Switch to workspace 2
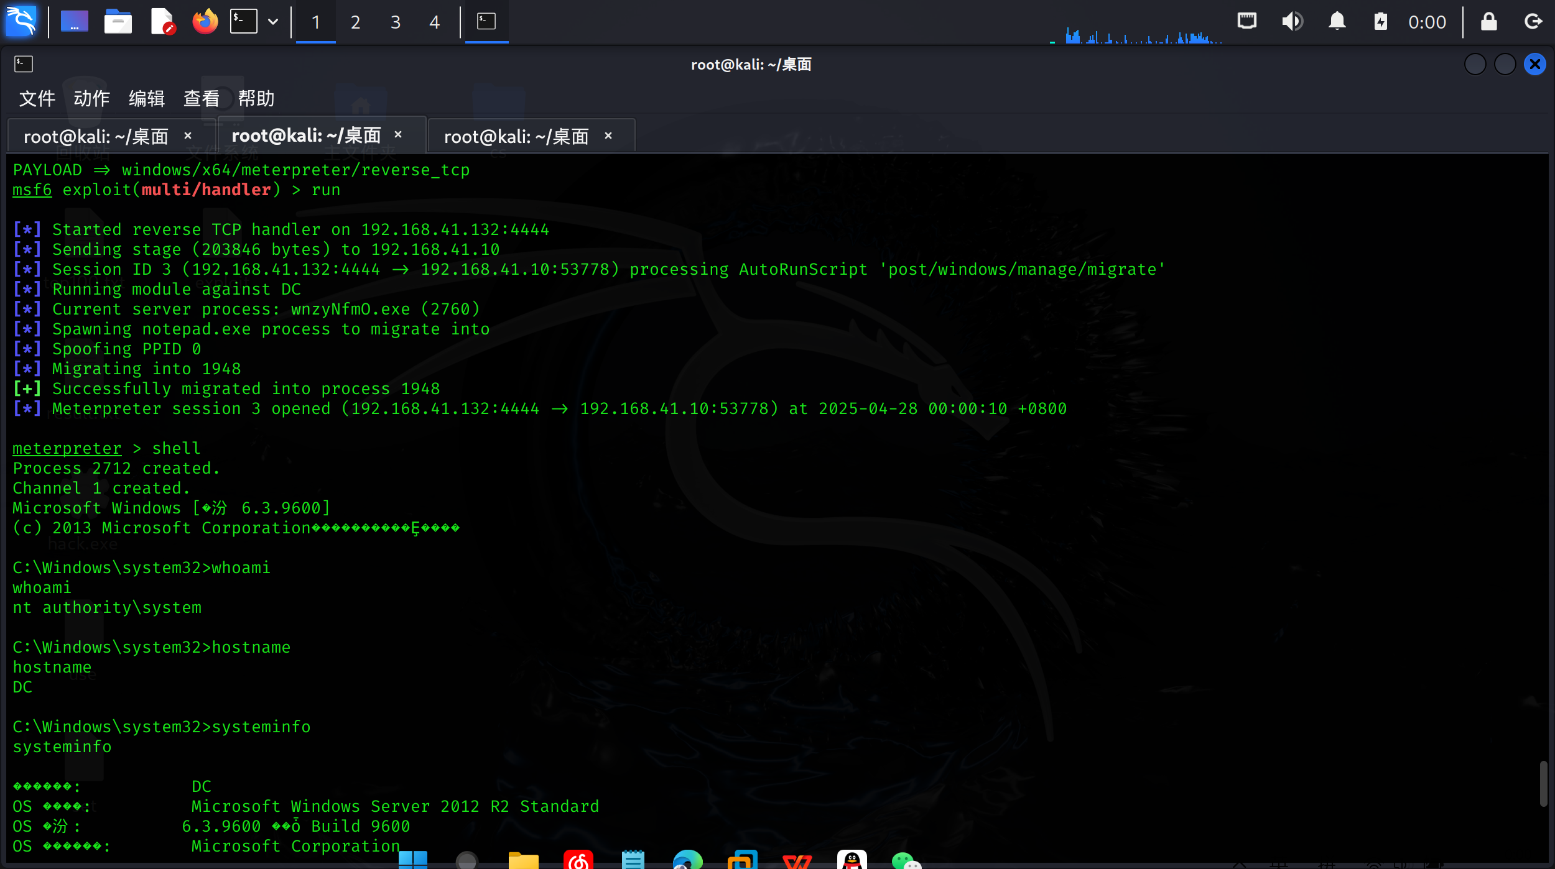 (355, 22)
